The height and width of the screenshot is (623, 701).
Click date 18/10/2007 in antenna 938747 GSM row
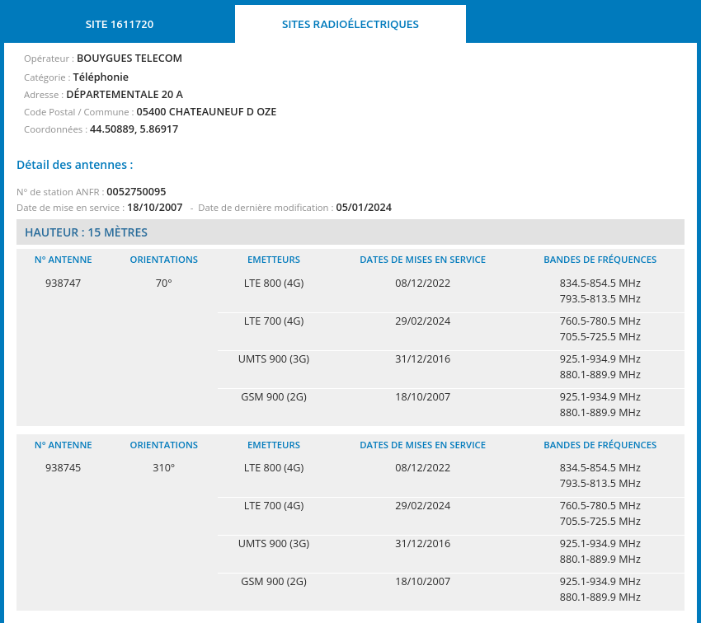(422, 397)
